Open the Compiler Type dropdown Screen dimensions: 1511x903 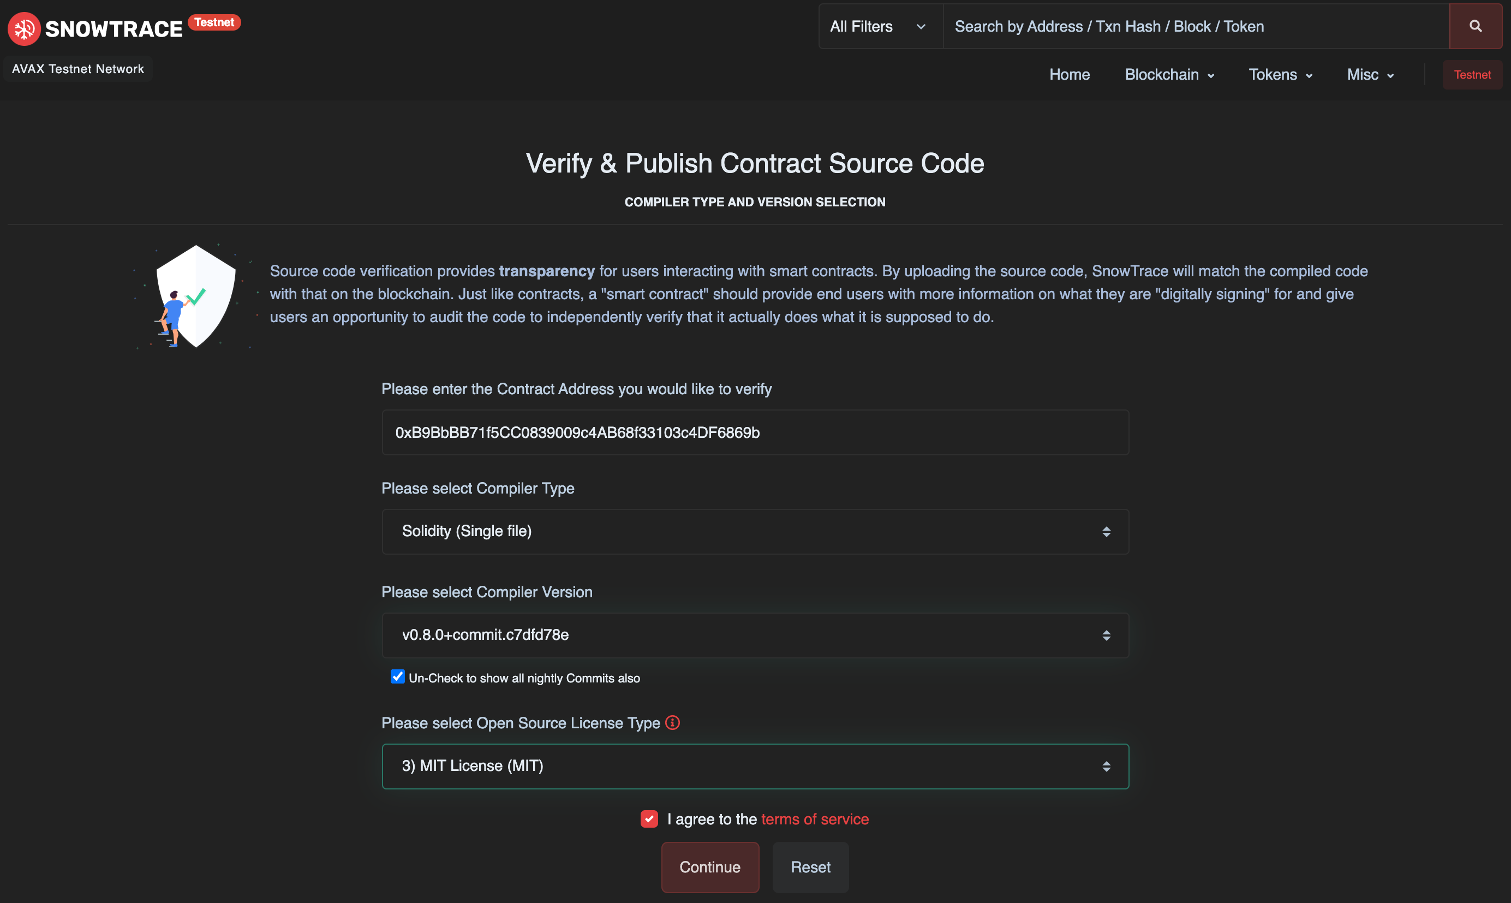pos(755,531)
